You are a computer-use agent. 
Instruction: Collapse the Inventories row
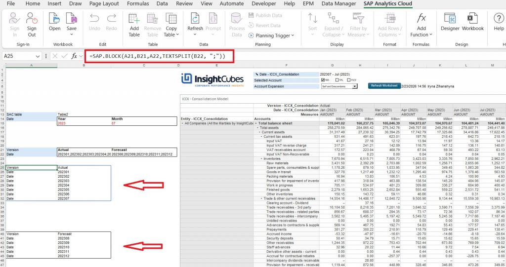tap(262, 158)
